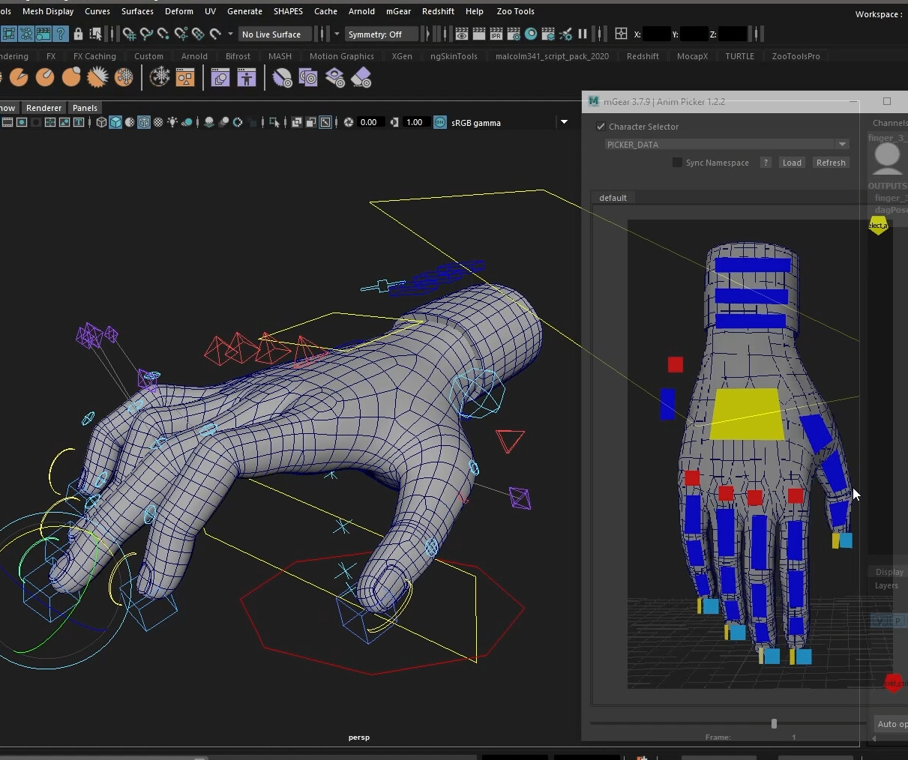Click the IPR render icon in the status bar

496,34
